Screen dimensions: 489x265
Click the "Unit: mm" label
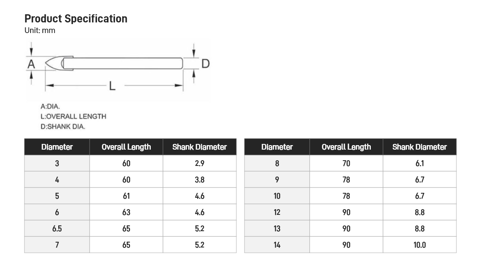(40, 31)
